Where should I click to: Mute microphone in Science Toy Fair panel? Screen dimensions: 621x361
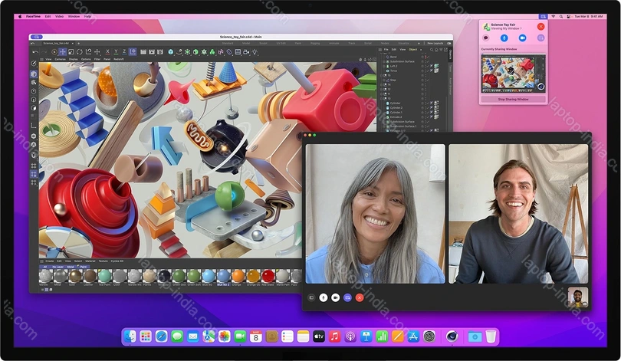coord(504,38)
